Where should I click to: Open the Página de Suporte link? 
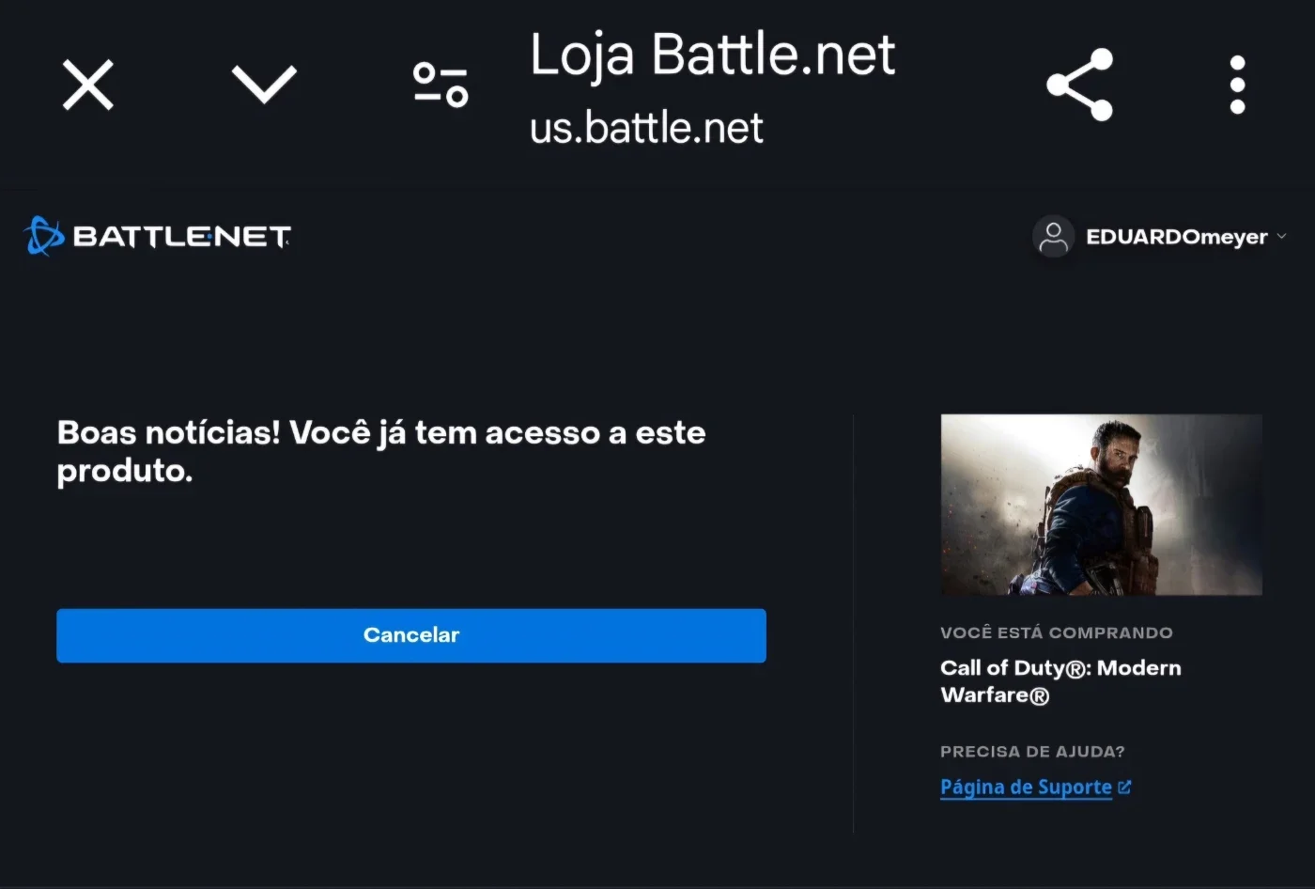(x=1026, y=788)
